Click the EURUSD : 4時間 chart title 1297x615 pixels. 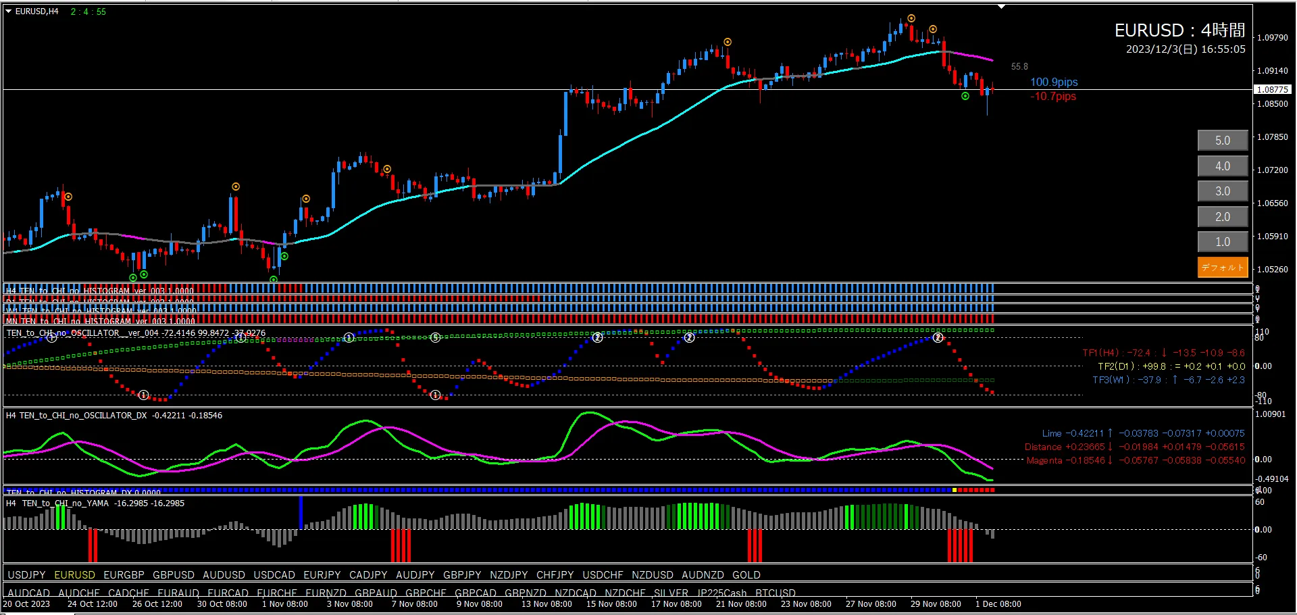(x=1179, y=30)
